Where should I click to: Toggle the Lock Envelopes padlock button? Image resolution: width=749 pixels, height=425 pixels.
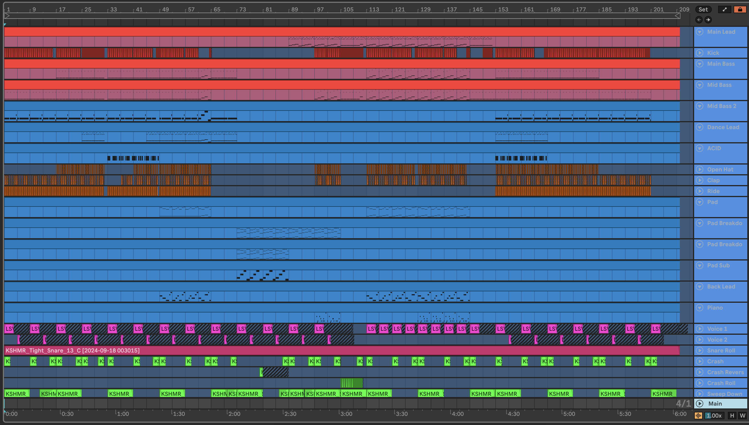tap(740, 9)
